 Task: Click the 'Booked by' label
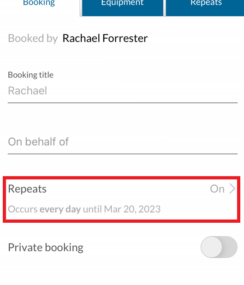click(33, 38)
